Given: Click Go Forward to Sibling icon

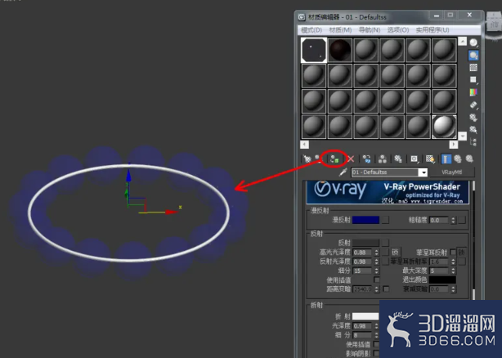Looking at the screenshot, I should pyautogui.click(x=469, y=159).
